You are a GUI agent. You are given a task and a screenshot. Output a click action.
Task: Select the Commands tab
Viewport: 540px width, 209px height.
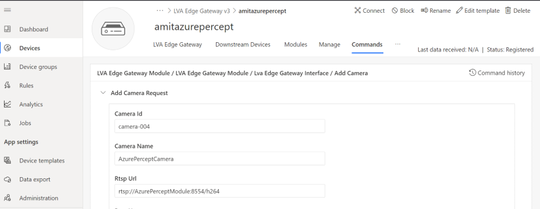click(x=367, y=45)
